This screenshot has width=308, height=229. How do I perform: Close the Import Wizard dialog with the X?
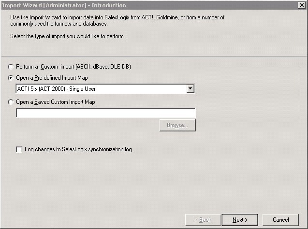coord(302,5)
